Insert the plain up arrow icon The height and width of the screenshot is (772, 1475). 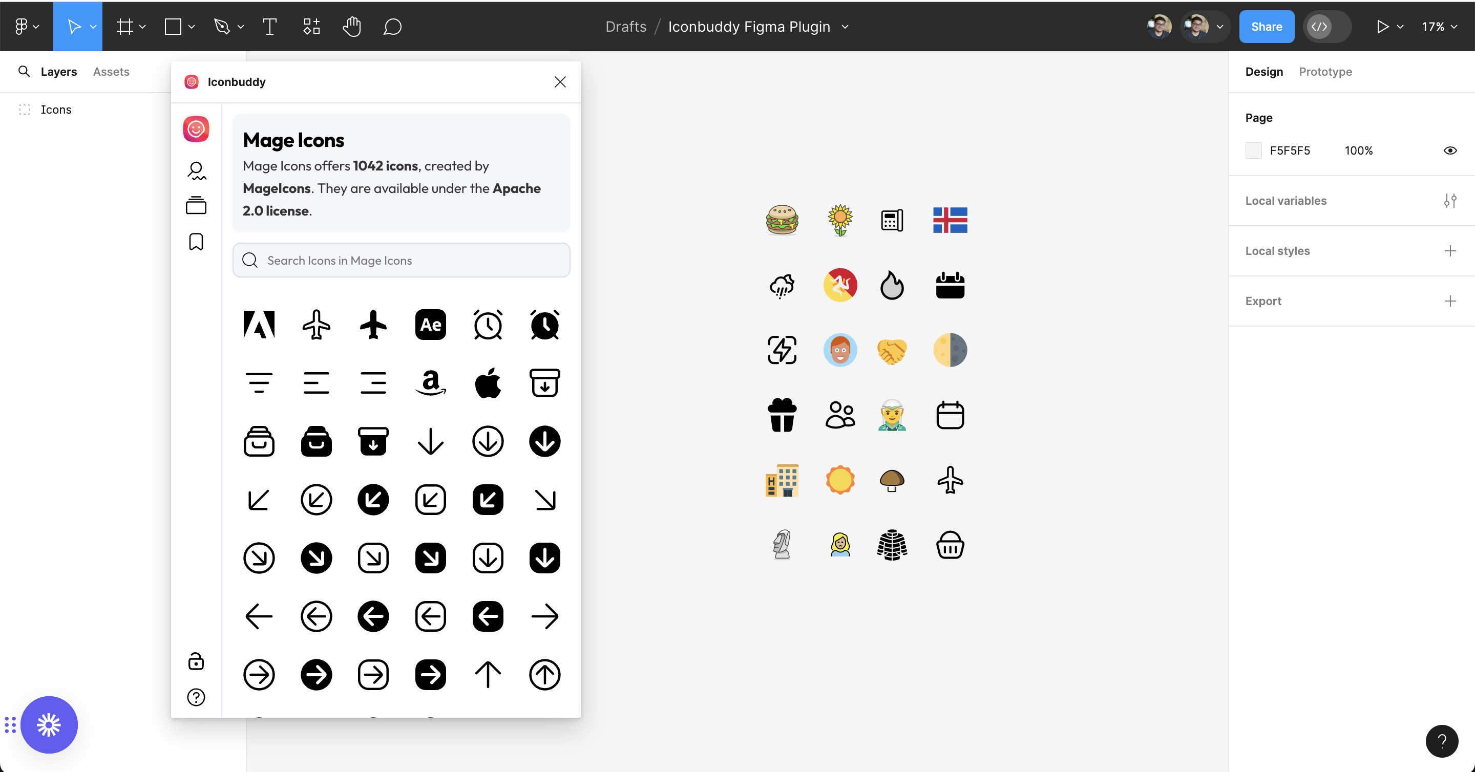488,675
